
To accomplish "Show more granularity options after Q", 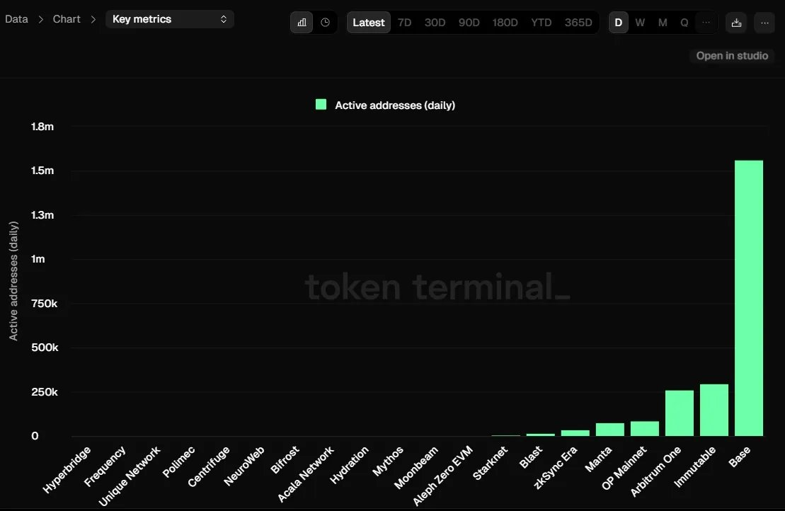I will (706, 23).
